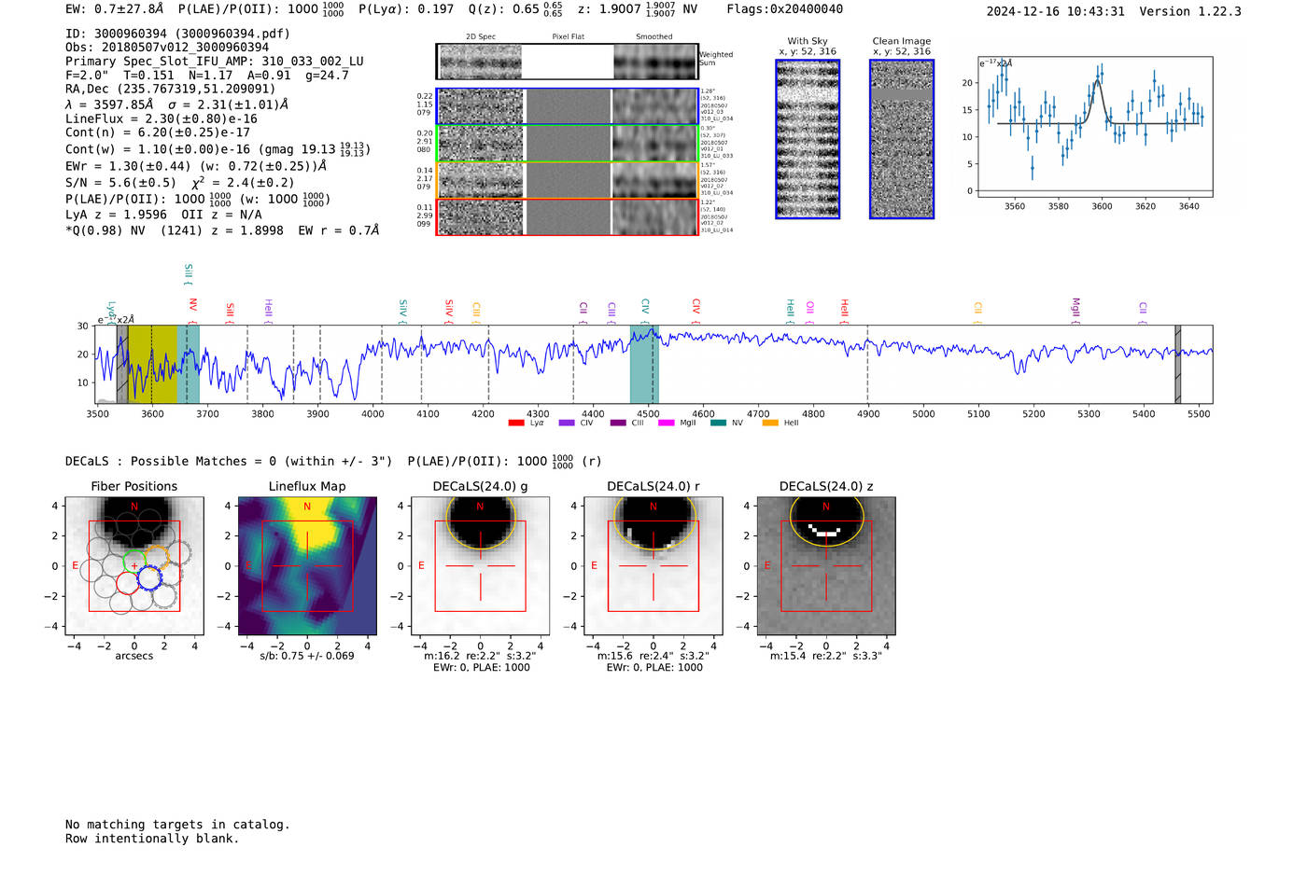Click the magenta OII line marker
This screenshot has width=1307, height=889.
(809, 311)
